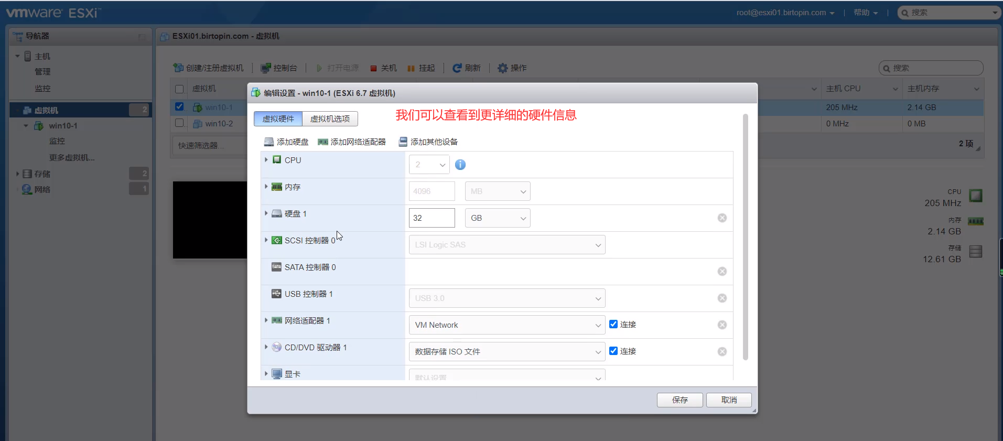Click the host memory usage icon
Viewport: 1003px width, 441px height.
click(976, 221)
